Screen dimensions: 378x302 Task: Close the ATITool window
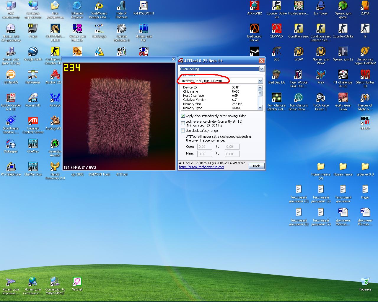pos(262,61)
